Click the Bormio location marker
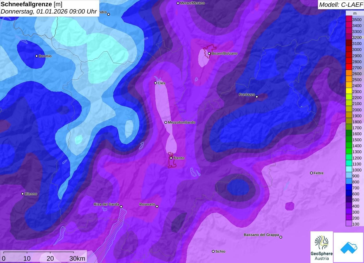 pos(37,56)
